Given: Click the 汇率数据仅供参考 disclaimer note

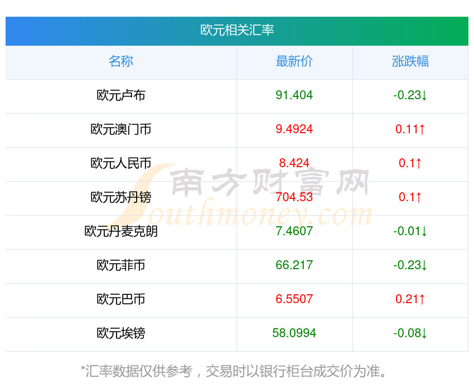Looking at the screenshot, I should pyautogui.click(x=233, y=371).
